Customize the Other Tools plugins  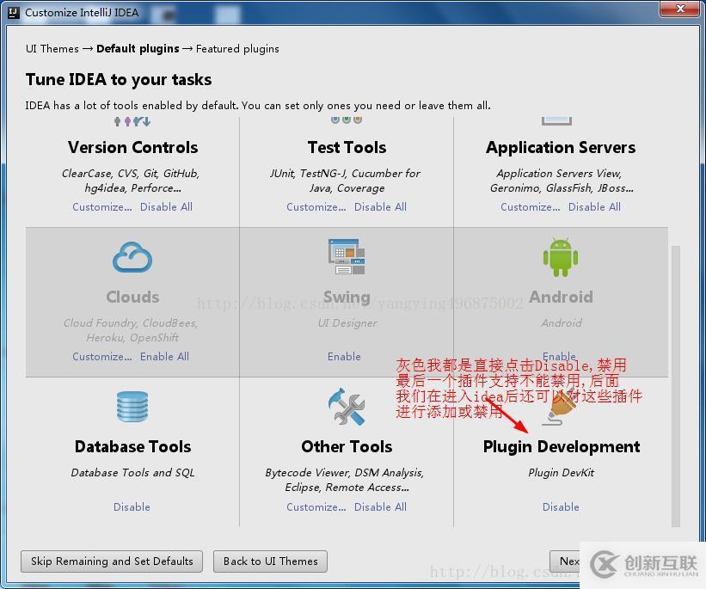click(316, 507)
